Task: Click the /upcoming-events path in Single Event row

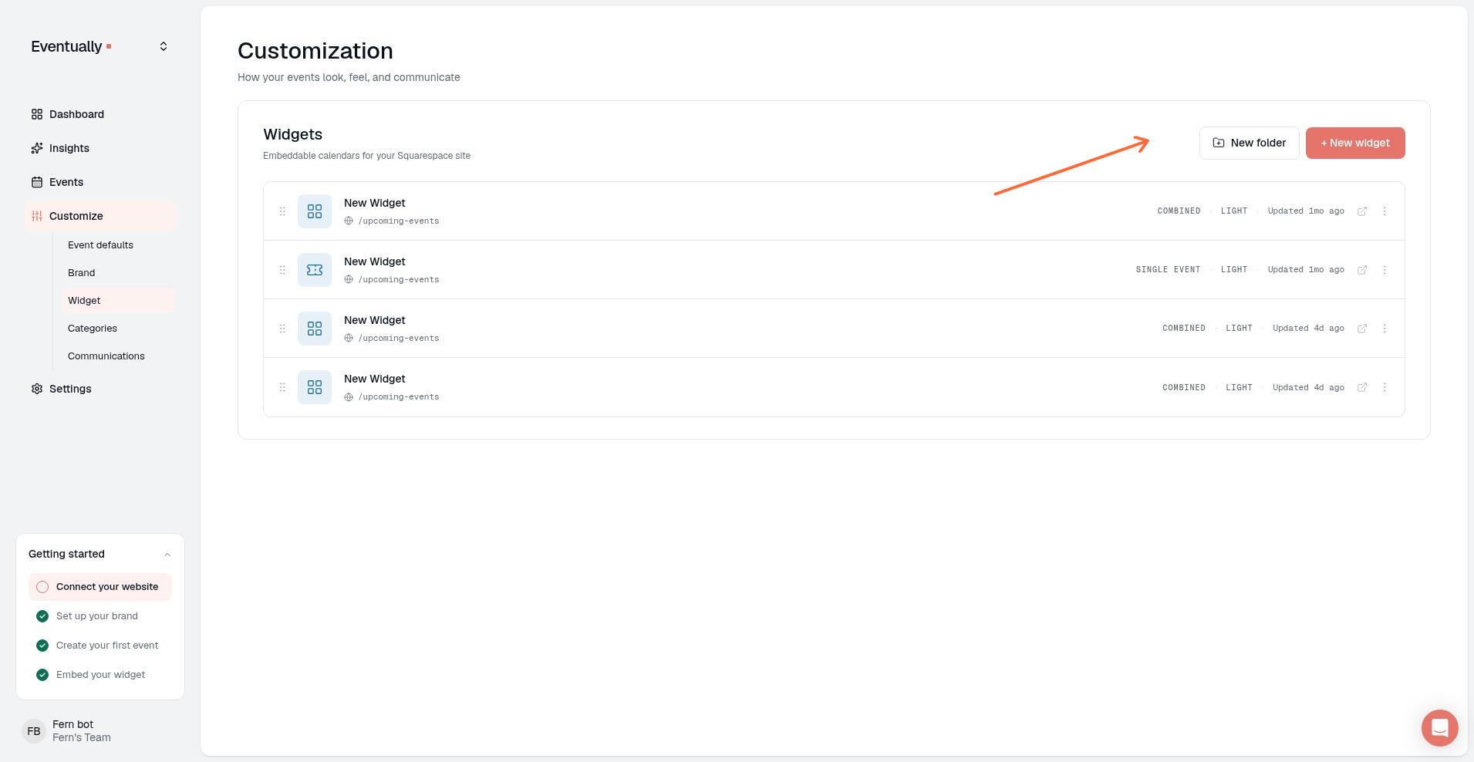Action: tap(399, 279)
